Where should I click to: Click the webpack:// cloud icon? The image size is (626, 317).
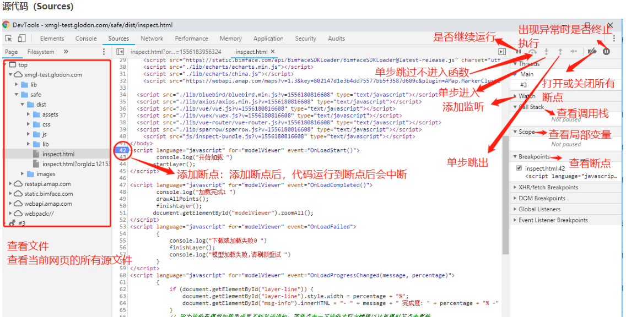pos(18,214)
